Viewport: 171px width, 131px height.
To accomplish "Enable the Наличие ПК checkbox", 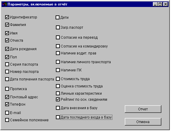I will pos(58,70).
